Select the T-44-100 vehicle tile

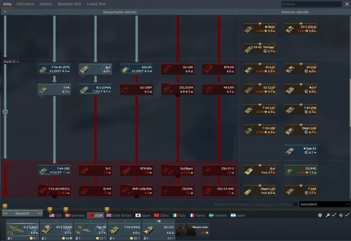click(54, 171)
